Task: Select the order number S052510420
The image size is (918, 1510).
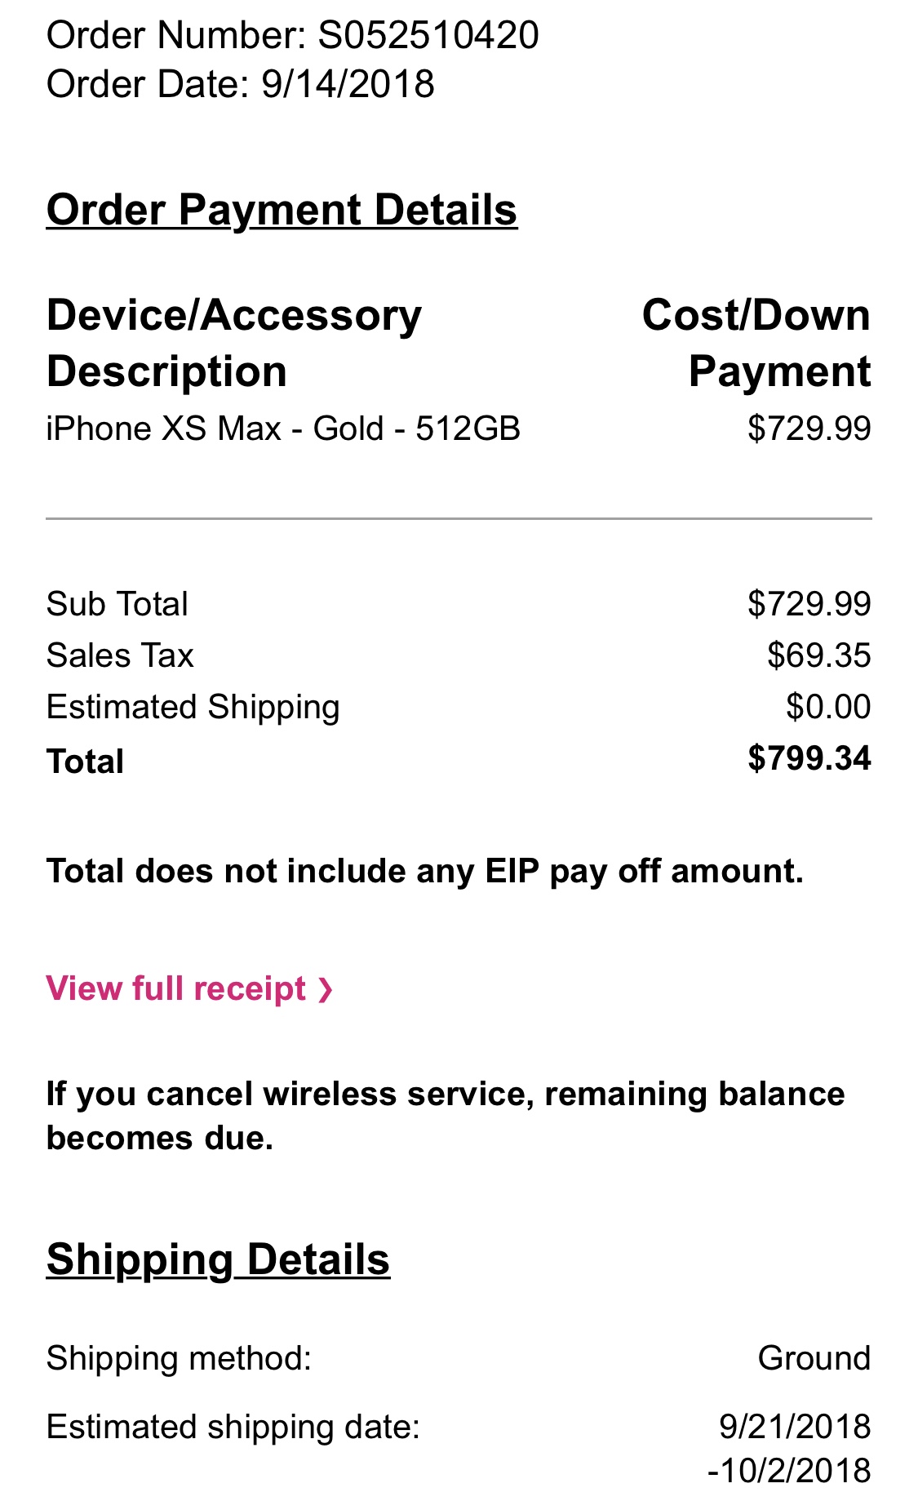Action: point(428,36)
